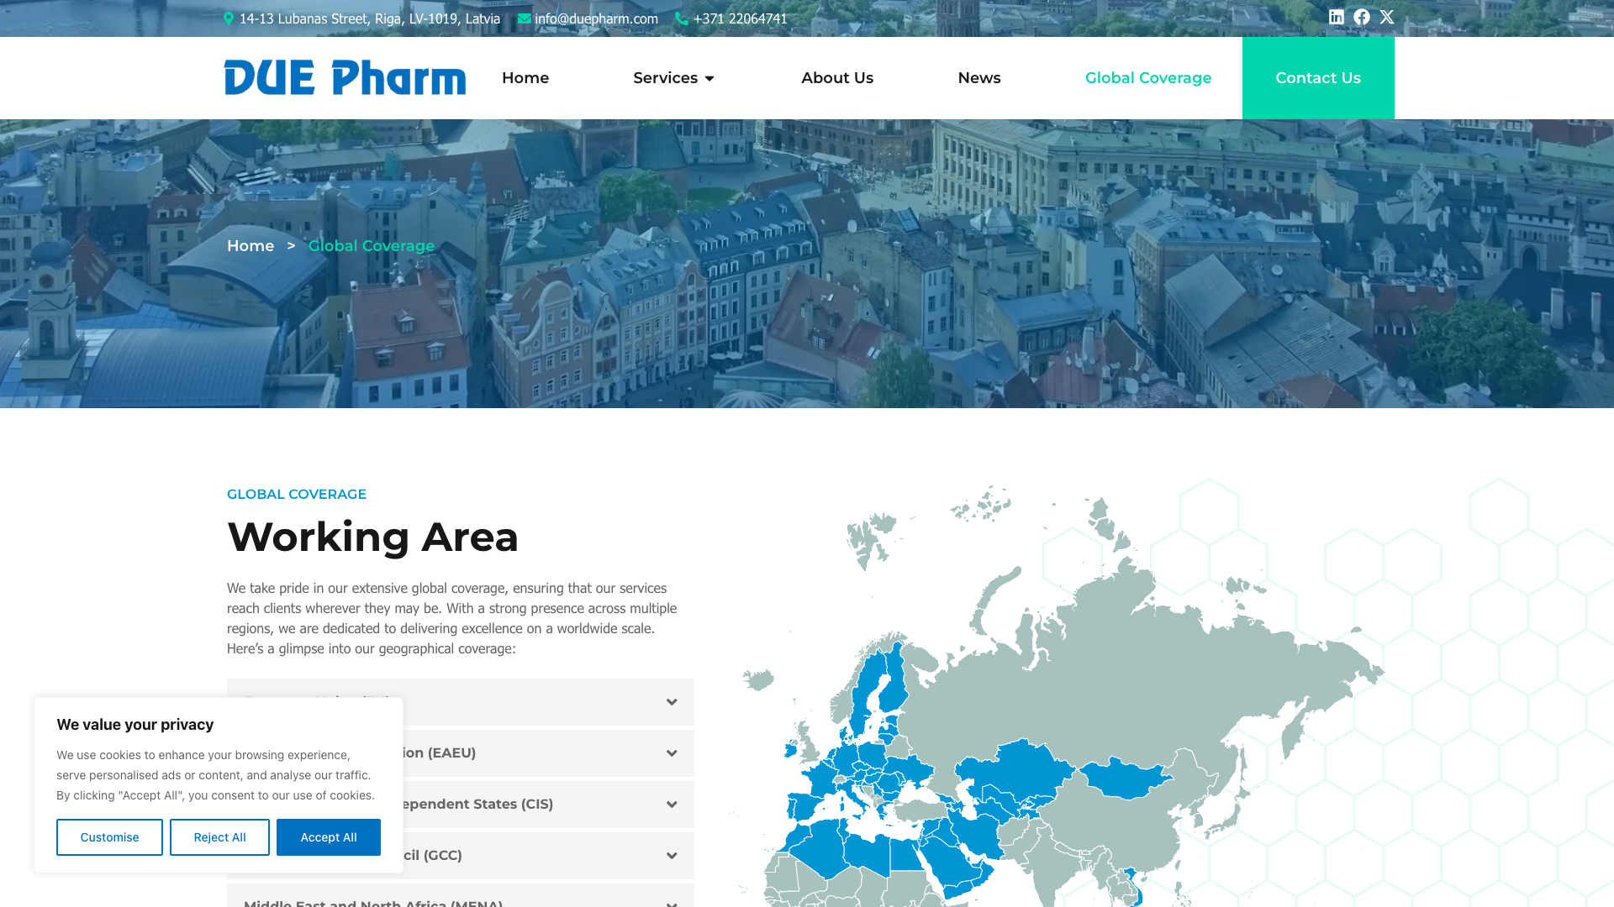Click the GLOBAL COVERAGE section label
1614x907 pixels.
pyautogui.click(x=297, y=494)
